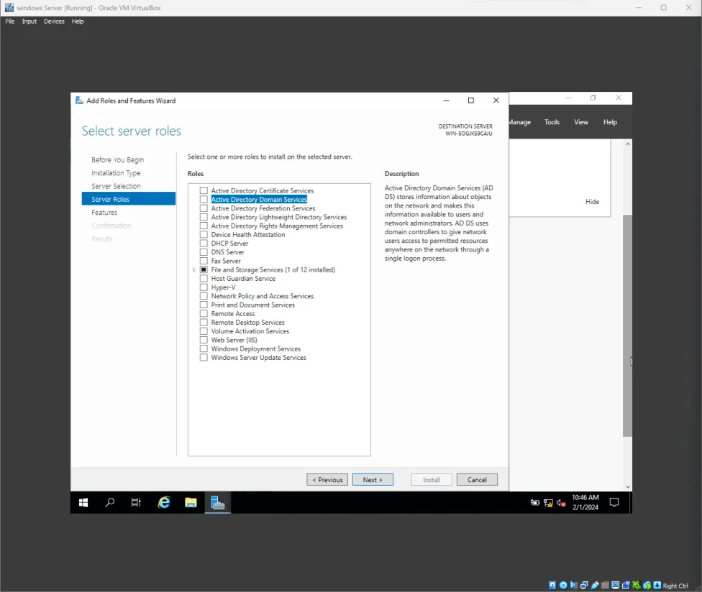
Task: Open Task View in the taskbar
Action: [136, 503]
